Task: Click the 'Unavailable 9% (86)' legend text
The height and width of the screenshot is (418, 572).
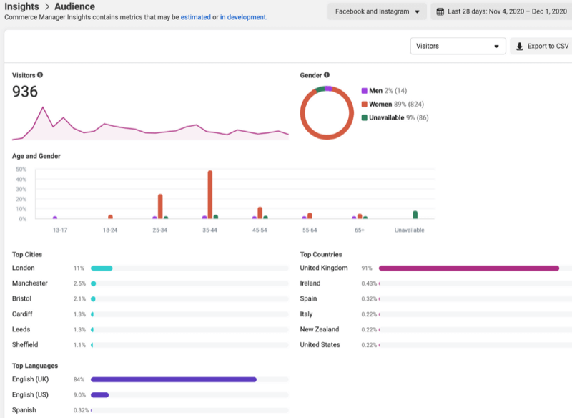Action: coord(399,117)
